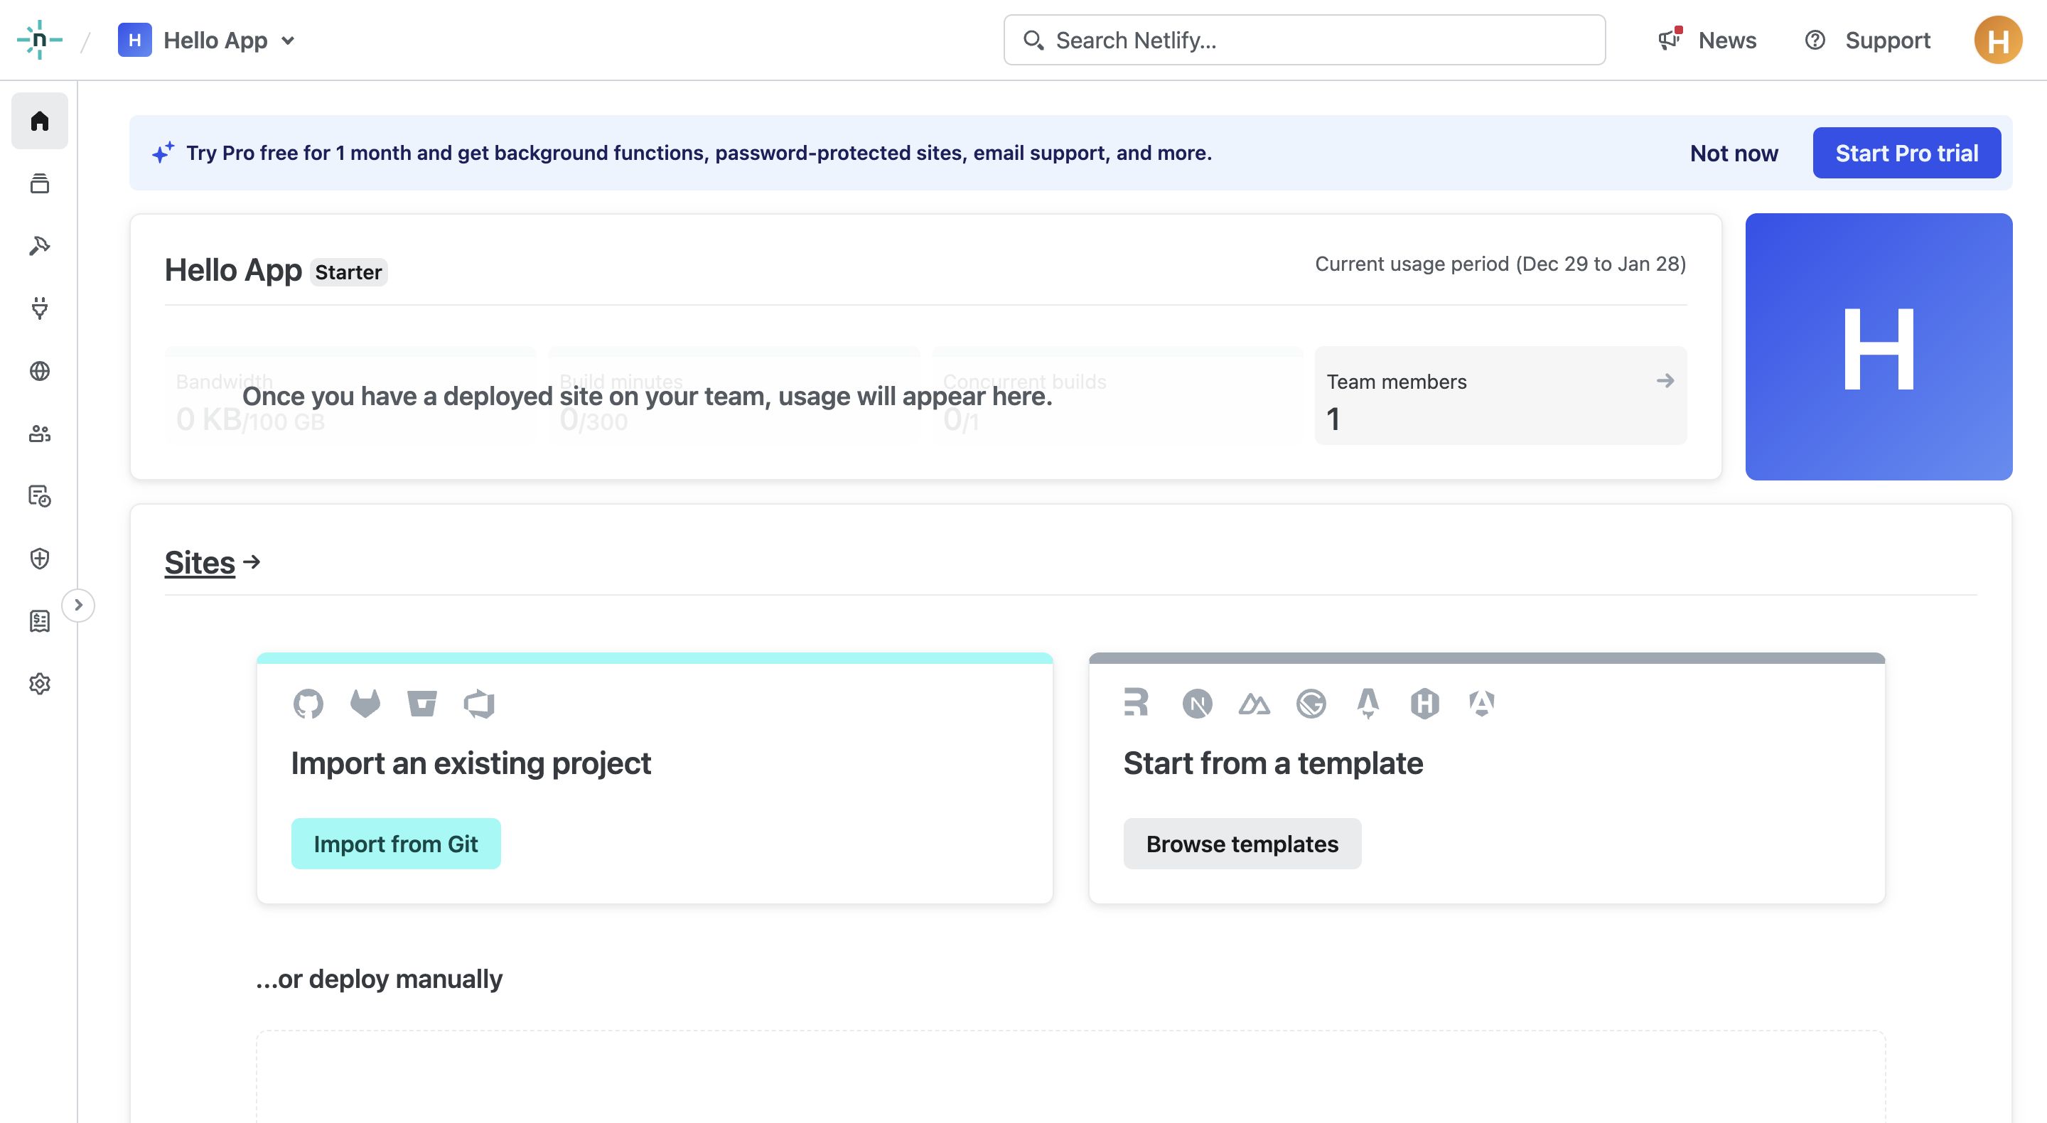The height and width of the screenshot is (1123, 2047).
Task: Click the large H team avatar tile
Action: [1879, 347]
